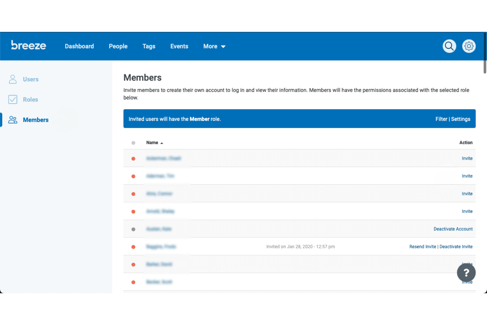Switch to the Tags section
Image resolution: width=487 pixels, height=325 pixels.
coord(149,46)
